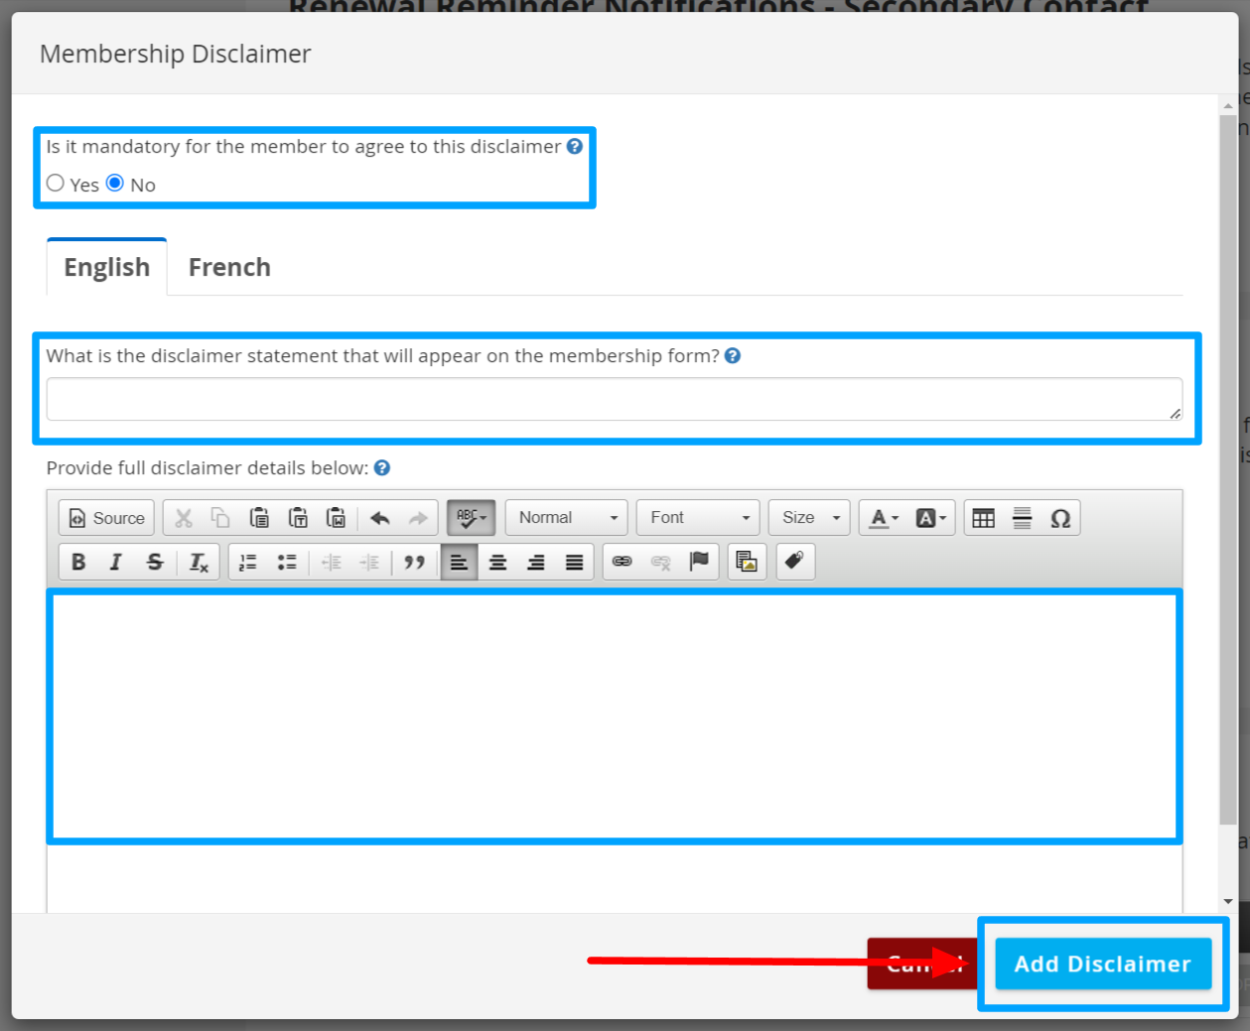This screenshot has height=1031, width=1250.
Task: Click Paste from Word icon
Action: point(336,518)
